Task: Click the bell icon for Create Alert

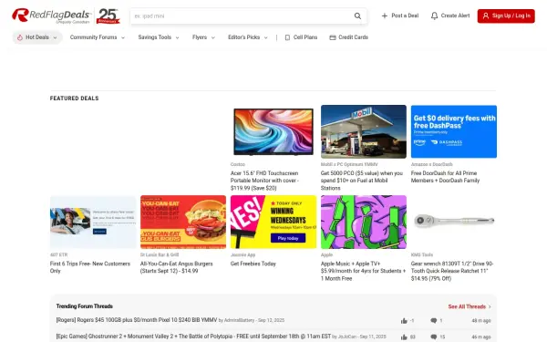Action: [x=434, y=16]
